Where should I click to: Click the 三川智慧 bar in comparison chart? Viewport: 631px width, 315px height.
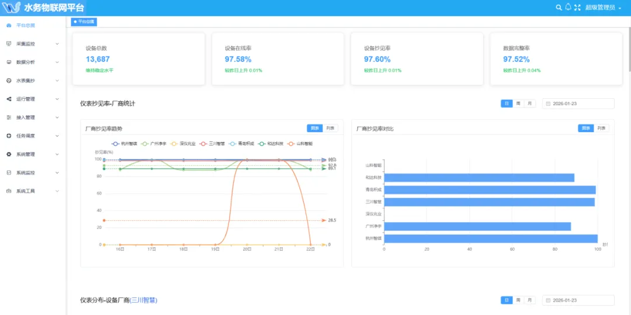[x=490, y=202]
